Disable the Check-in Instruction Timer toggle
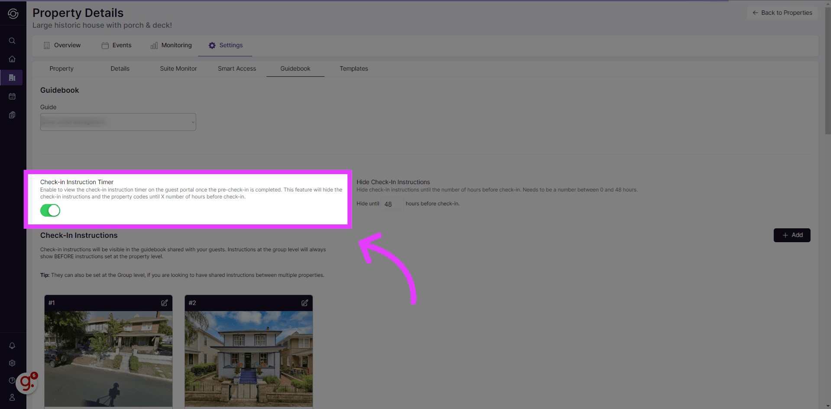Viewport: 831px width, 409px height. [50, 210]
